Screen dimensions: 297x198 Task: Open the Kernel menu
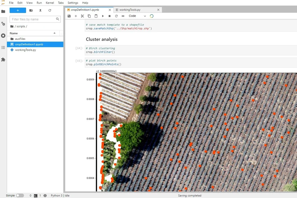[x=50, y=3]
